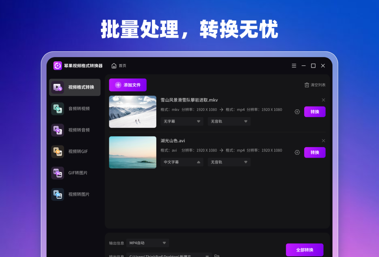Switch to 音频转视频 mode
Image resolution: width=379 pixels, height=257 pixels.
tap(75, 109)
